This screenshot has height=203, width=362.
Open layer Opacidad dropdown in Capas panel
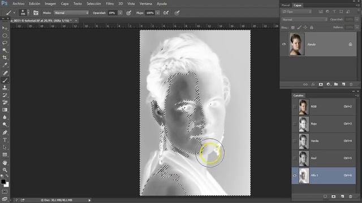tap(357, 20)
